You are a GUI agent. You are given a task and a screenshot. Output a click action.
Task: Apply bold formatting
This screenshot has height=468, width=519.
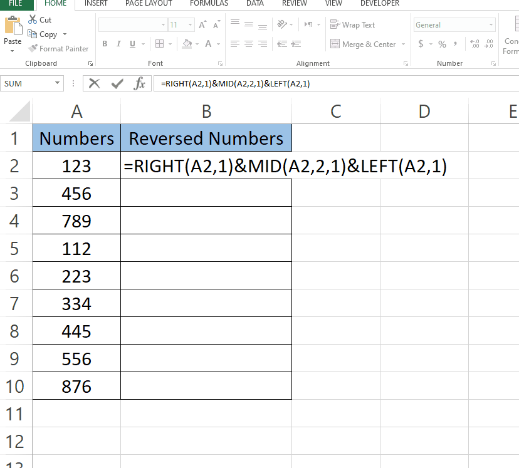tap(105, 44)
